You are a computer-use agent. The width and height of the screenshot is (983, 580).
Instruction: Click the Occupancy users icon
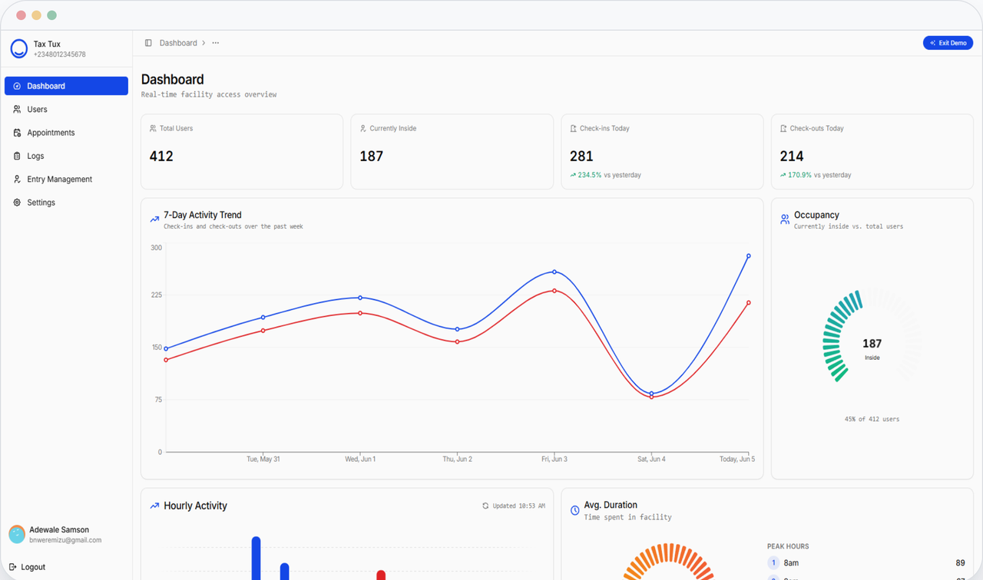click(x=785, y=219)
